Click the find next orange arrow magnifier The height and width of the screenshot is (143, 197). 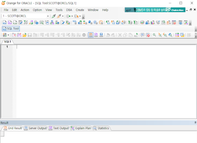click(160, 35)
